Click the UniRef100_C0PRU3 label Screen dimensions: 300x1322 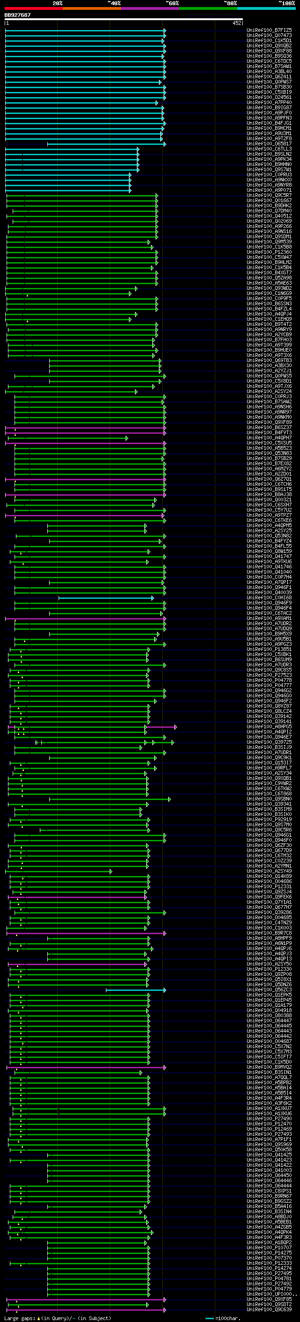(x=269, y=174)
